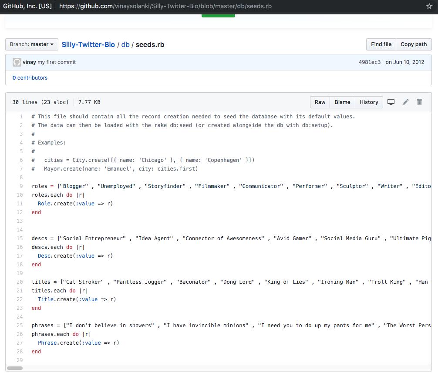Open file in GitHub Desktop icon
Image resolution: width=438 pixels, height=376 pixels.
pyautogui.click(x=391, y=102)
